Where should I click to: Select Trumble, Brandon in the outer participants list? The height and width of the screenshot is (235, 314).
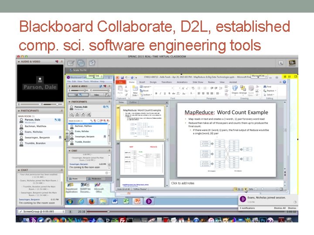coord(40,144)
